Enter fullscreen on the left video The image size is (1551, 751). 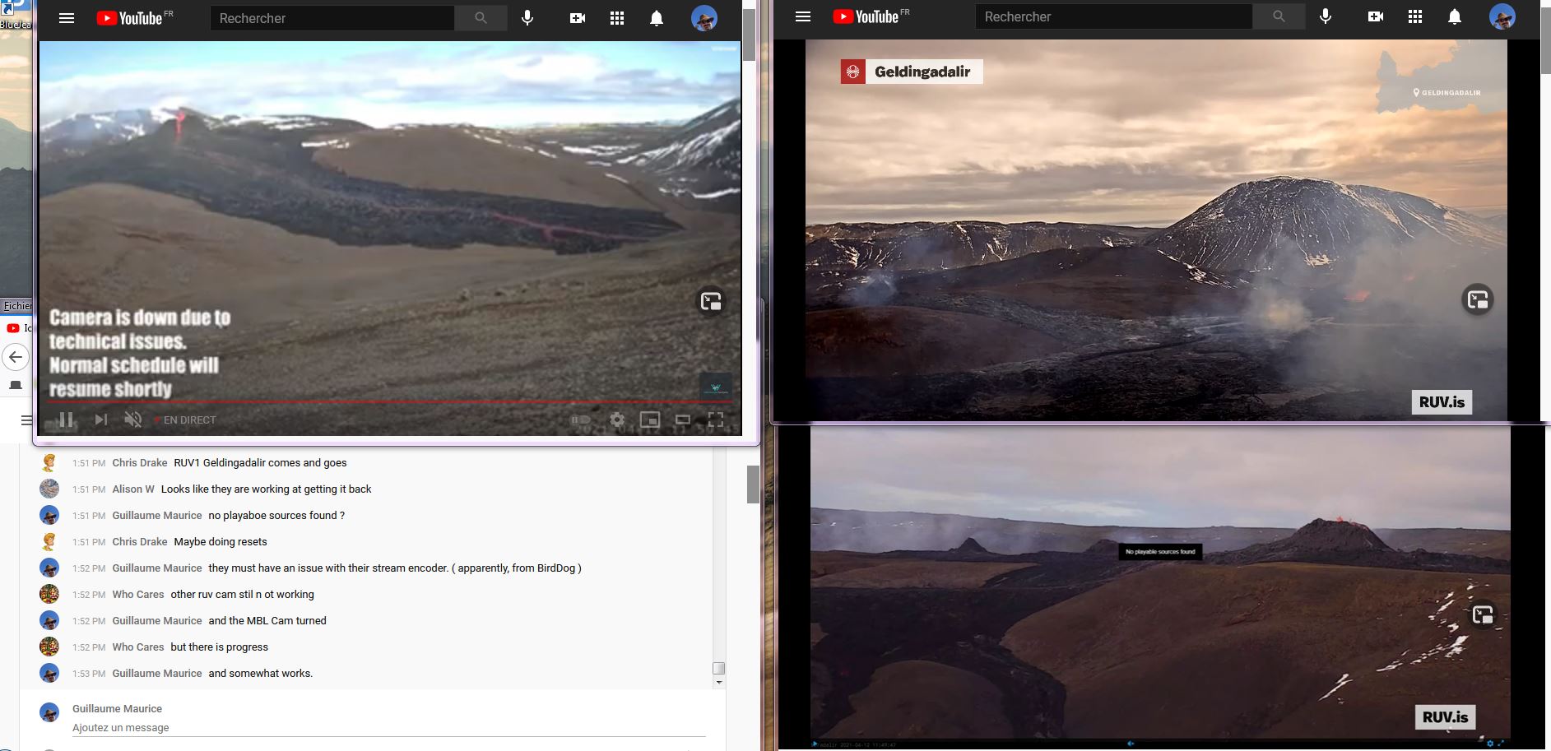(x=716, y=420)
